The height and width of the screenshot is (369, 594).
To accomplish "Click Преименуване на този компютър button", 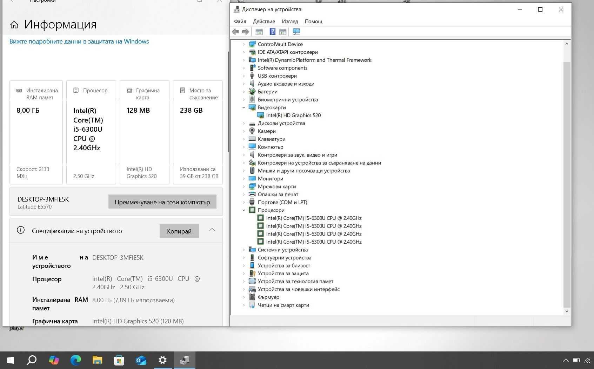I will pos(162,202).
